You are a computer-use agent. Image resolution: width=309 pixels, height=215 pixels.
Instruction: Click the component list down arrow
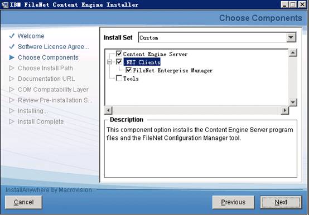tap(293, 102)
